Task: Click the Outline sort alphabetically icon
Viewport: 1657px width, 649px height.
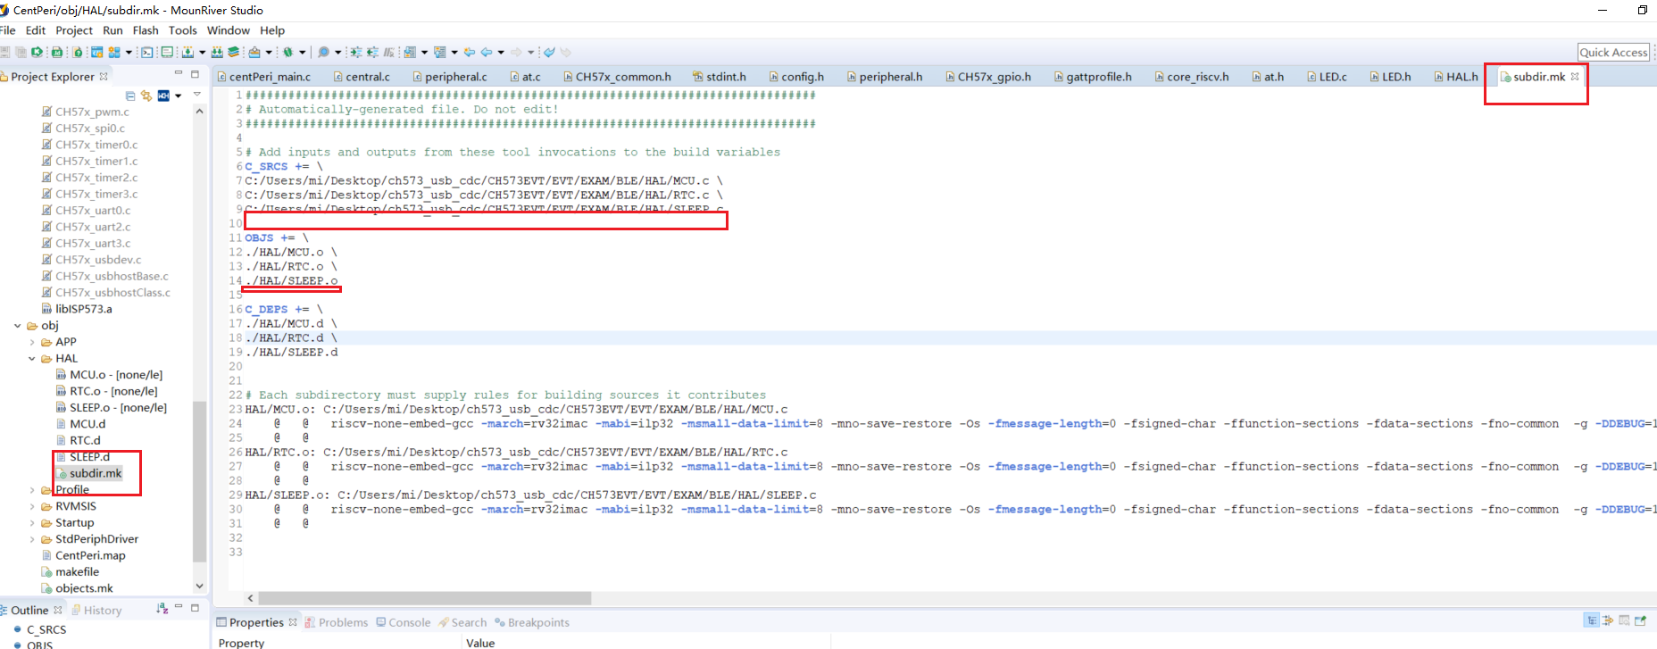Action: tap(162, 609)
